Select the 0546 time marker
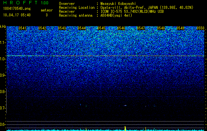 (121, 28)
